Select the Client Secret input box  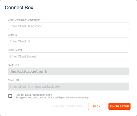point(68,56)
